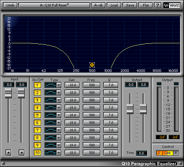Reset the left meter clip indicator
Viewport: 184px width, 167px height.
click(x=159, y=84)
